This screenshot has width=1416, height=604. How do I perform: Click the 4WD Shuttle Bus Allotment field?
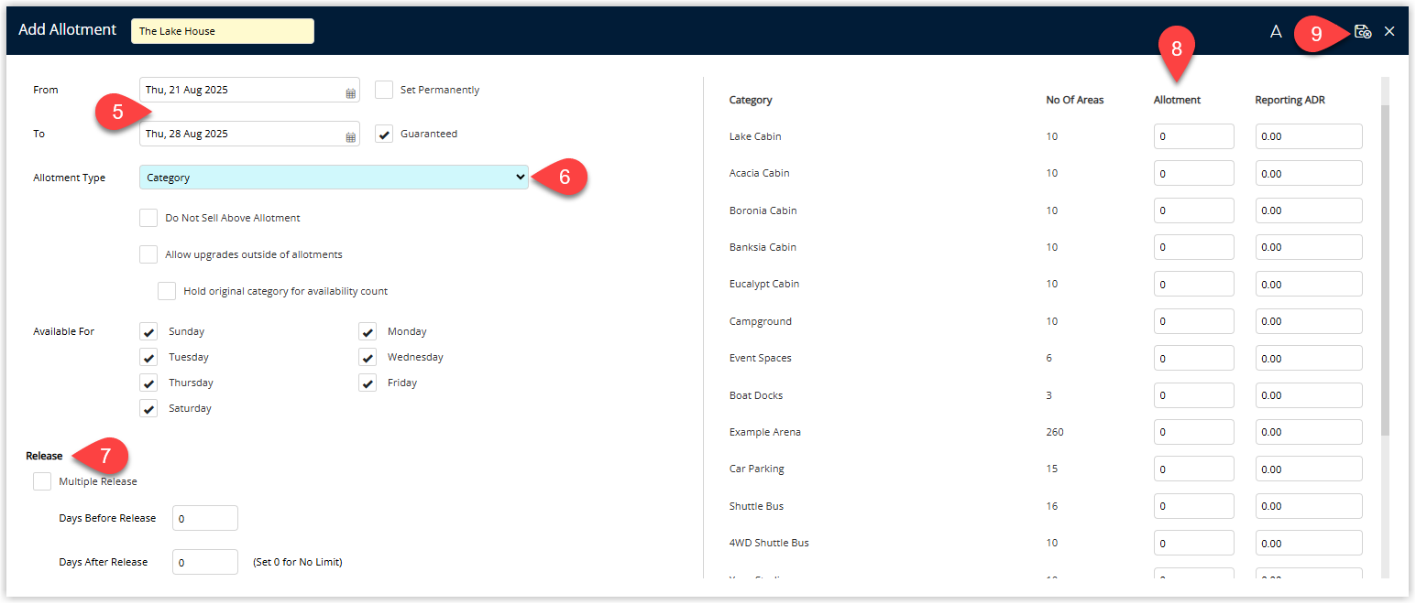pos(1193,543)
